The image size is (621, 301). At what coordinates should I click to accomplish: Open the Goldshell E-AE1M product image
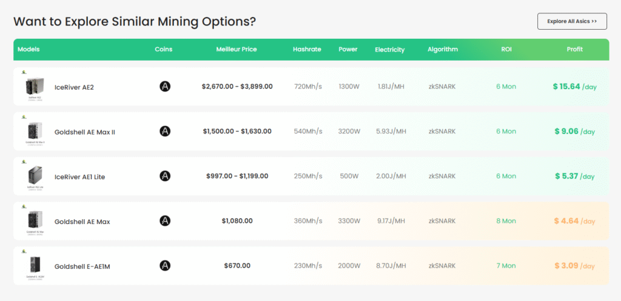[34, 265]
